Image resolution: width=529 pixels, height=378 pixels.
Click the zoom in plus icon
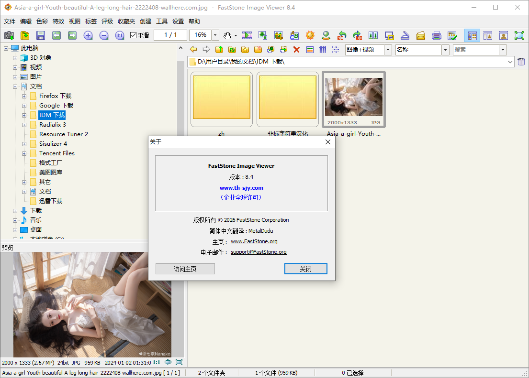click(x=88, y=35)
